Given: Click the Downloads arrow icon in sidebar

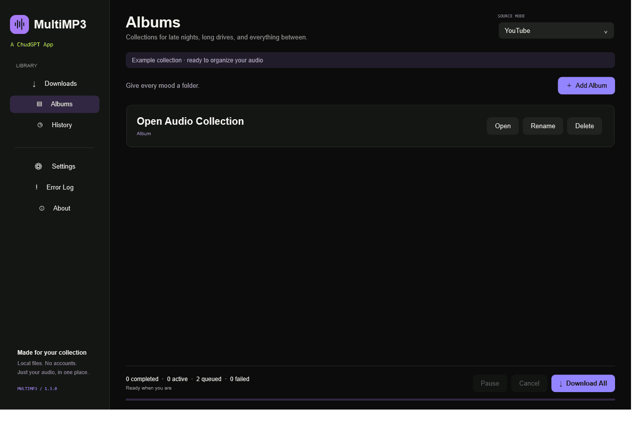Looking at the screenshot, I should coord(34,84).
